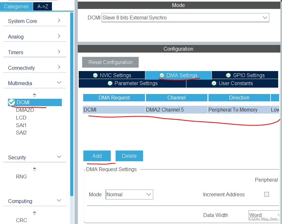Click the Add DMA request button

tap(97, 156)
